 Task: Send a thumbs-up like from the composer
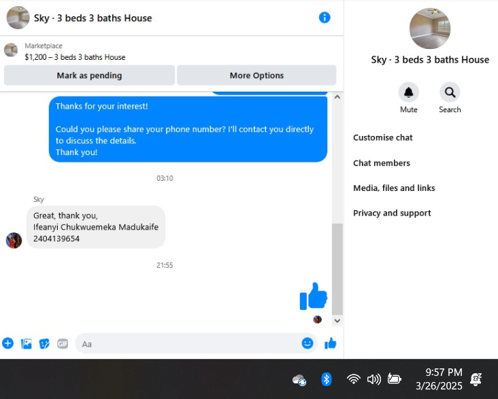tap(331, 343)
